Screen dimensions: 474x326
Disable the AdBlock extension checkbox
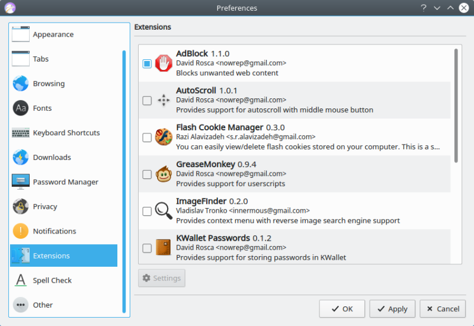coord(147,63)
